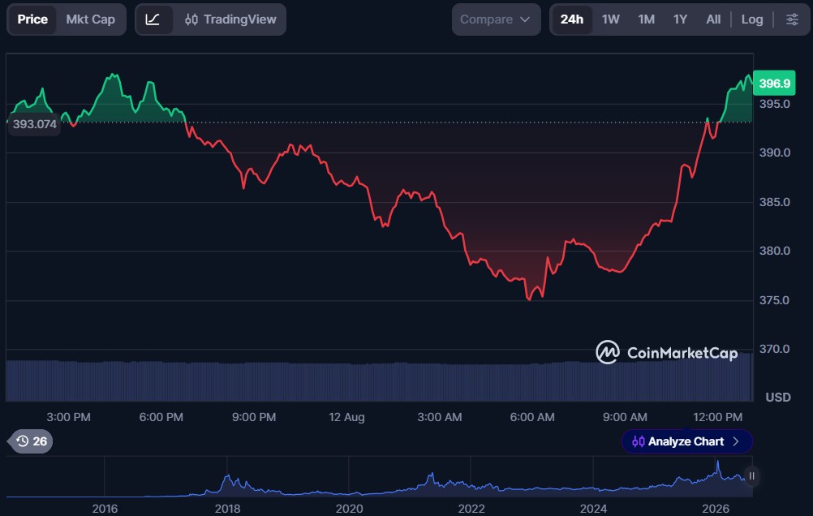
Task: Click the 12:00 PM time axis label
Action: [717, 417]
